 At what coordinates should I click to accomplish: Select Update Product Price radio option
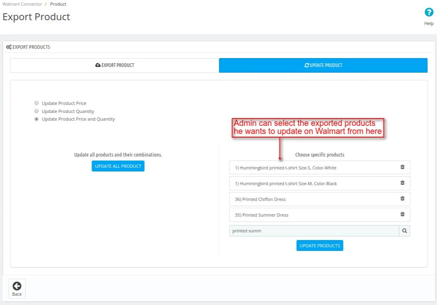click(37, 103)
